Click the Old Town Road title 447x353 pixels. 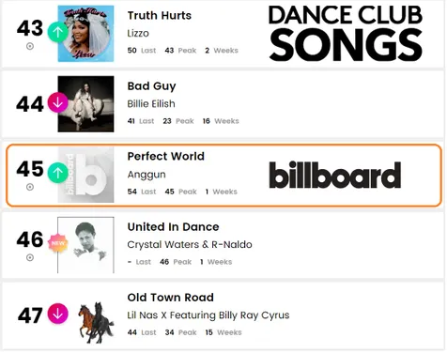click(x=171, y=298)
